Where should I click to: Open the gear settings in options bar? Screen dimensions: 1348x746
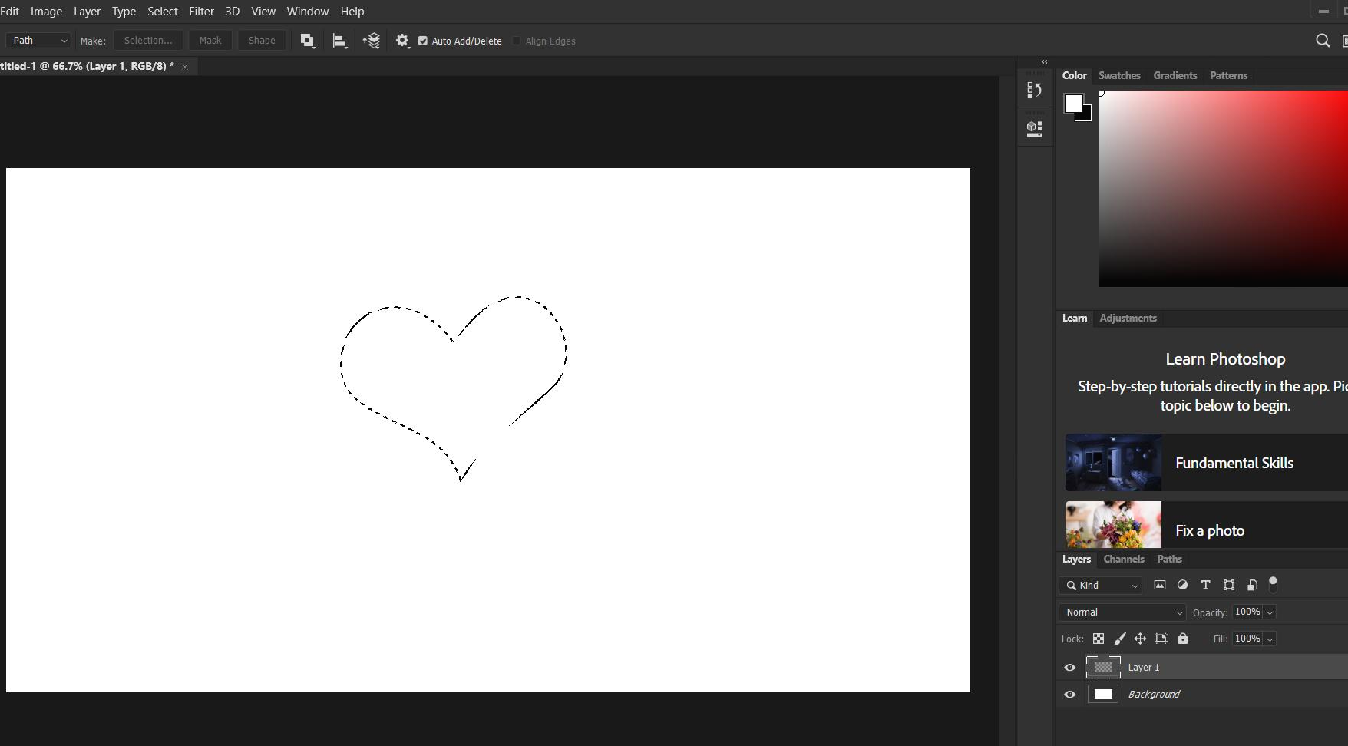(x=402, y=41)
